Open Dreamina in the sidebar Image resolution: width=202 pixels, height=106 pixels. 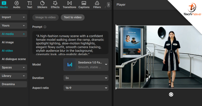point(13,84)
